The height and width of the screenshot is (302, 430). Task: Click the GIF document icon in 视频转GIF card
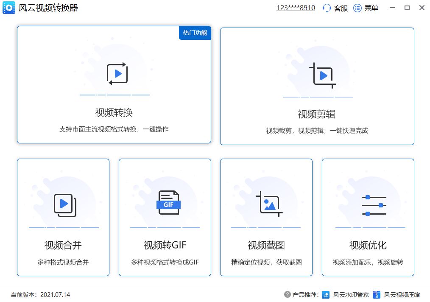pyautogui.click(x=169, y=204)
